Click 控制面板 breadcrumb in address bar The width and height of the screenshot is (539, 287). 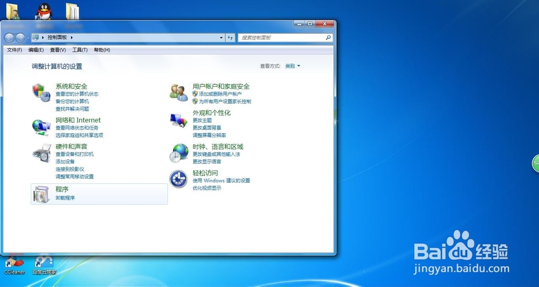click(58, 38)
